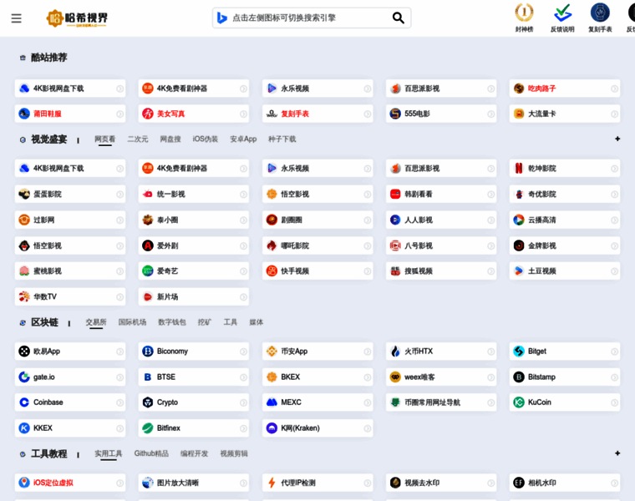Switch to the 媒体 tab

(x=257, y=322)
